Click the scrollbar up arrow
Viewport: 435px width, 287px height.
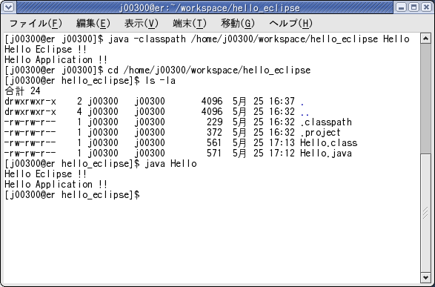[425, 39]
